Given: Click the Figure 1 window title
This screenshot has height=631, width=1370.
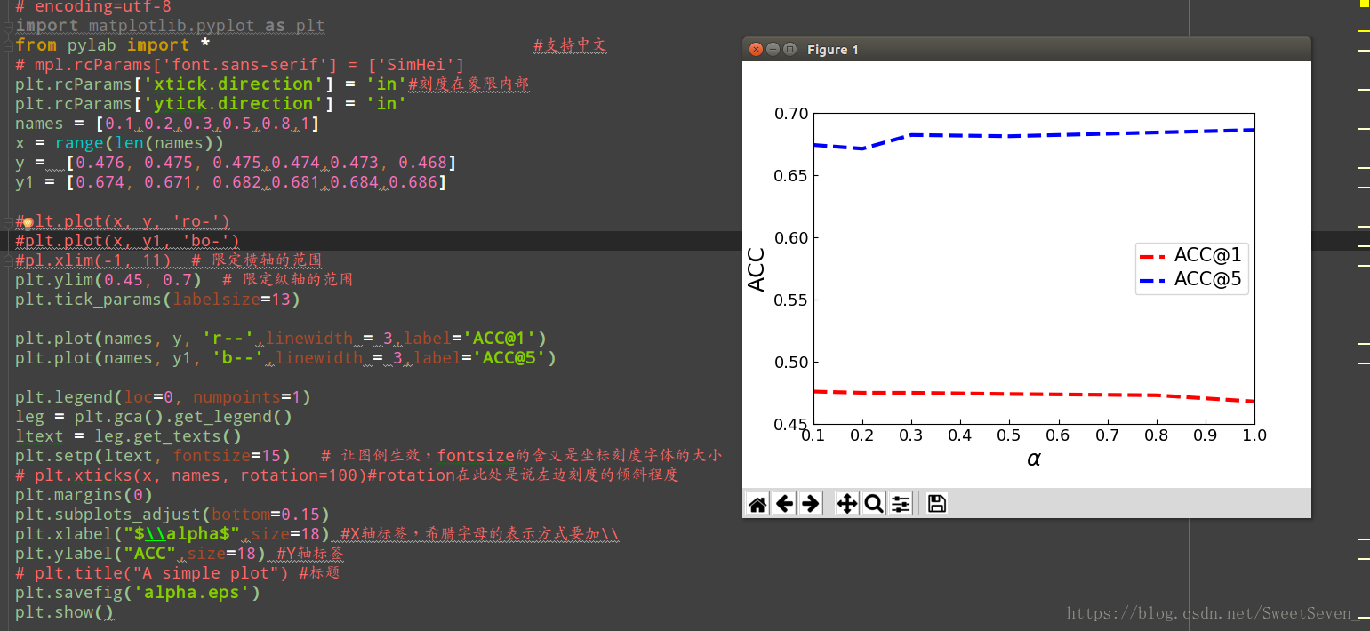Looking at the screenshot, I should (832, 50).
